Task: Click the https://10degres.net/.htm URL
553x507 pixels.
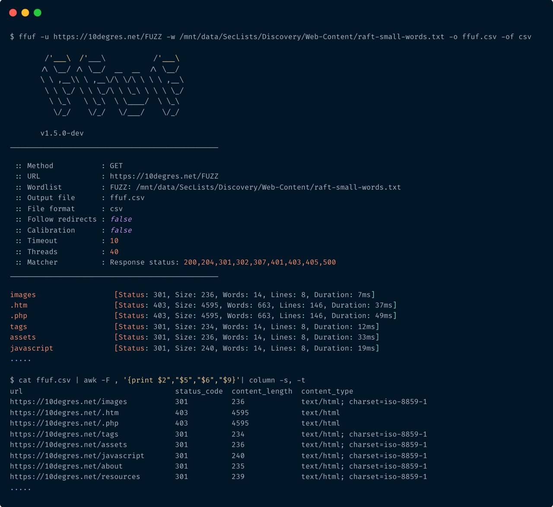Action: 64,413
